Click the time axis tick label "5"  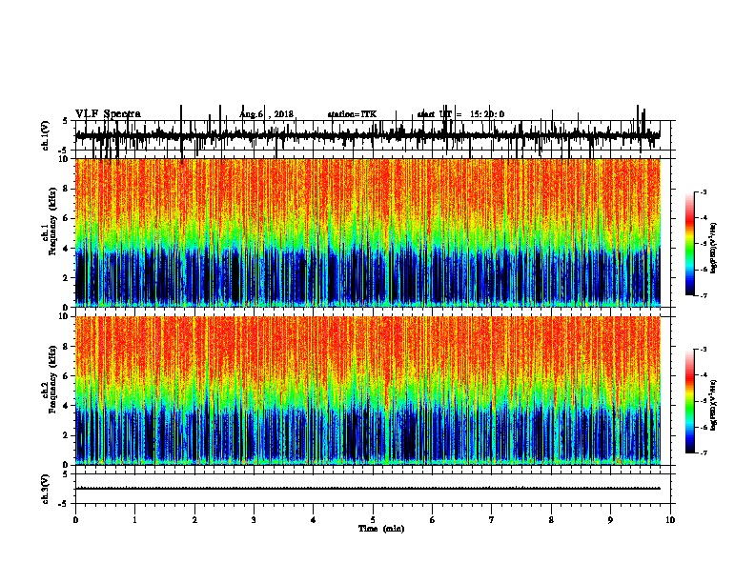click(x=373, y=519)
